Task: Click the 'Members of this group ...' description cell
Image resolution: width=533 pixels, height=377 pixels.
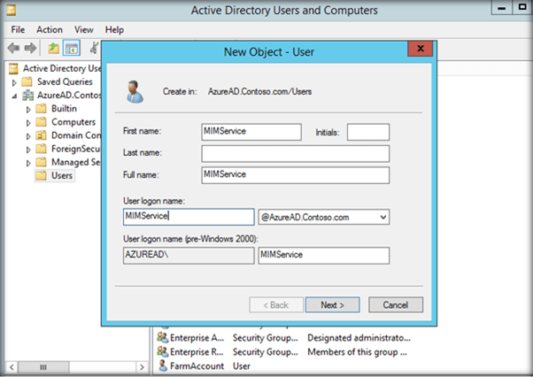Action: point(357,352)
